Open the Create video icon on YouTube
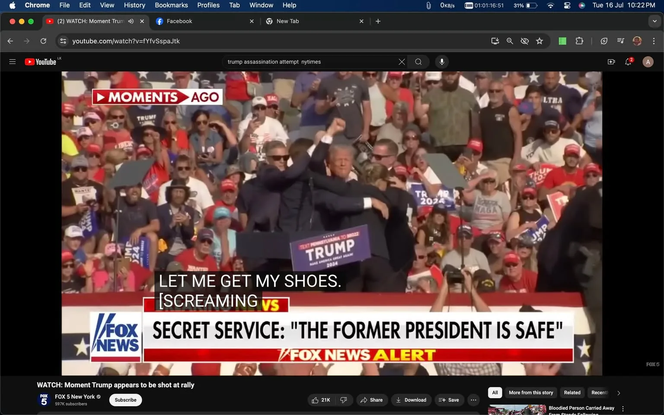 (611, 62)
